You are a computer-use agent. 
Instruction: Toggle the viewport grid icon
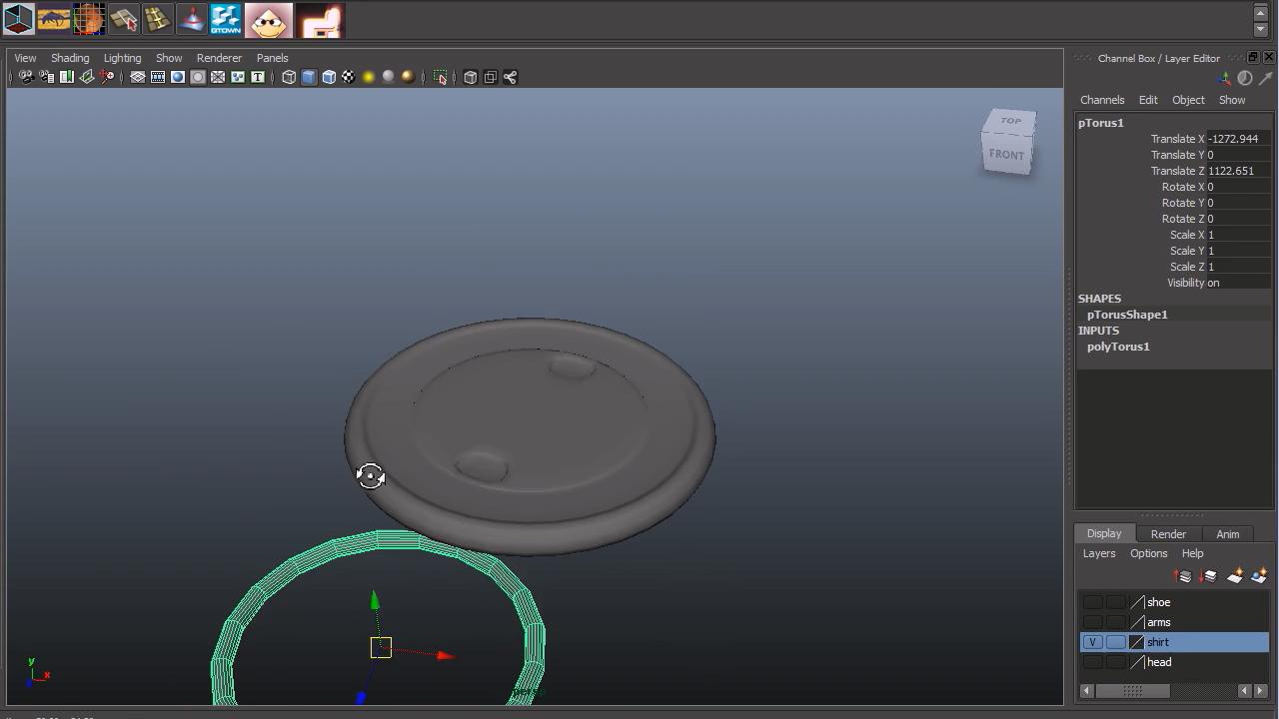tap(138, 77)
